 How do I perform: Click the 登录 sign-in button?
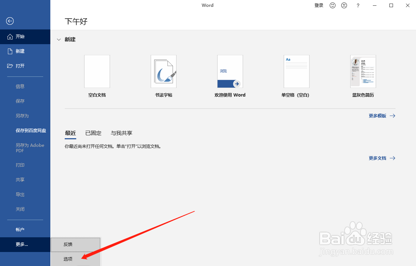319,5
